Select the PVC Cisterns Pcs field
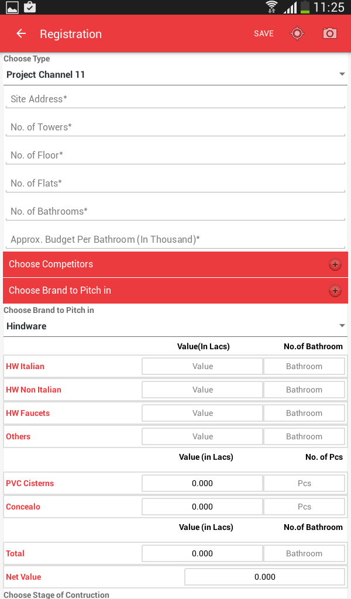Screen dimensions: 351x599 (x=304, y=484)
